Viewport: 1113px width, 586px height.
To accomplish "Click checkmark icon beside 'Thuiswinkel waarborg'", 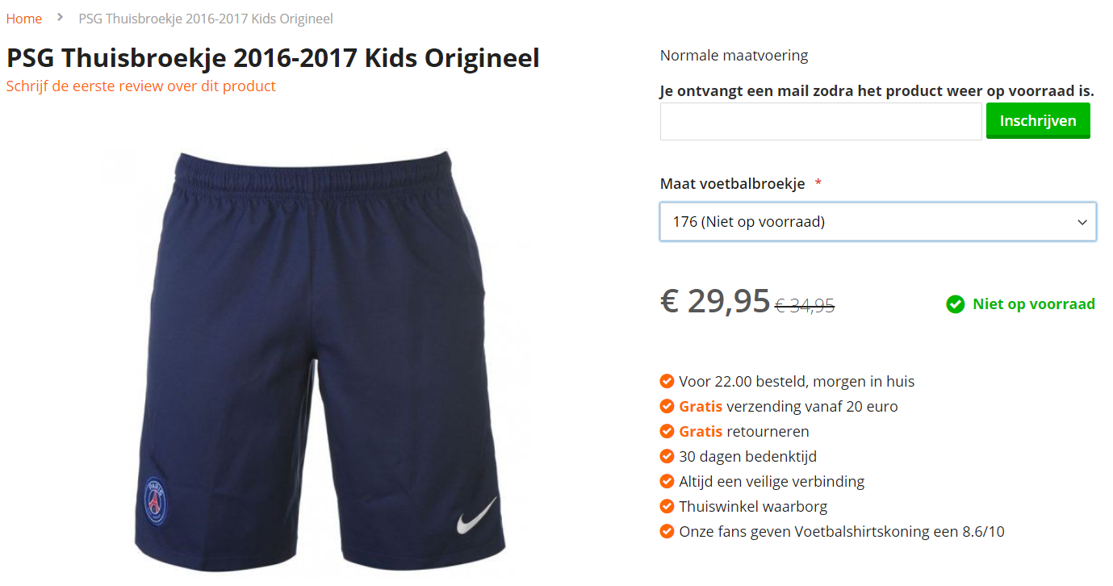I will click(x=667, y=506).
